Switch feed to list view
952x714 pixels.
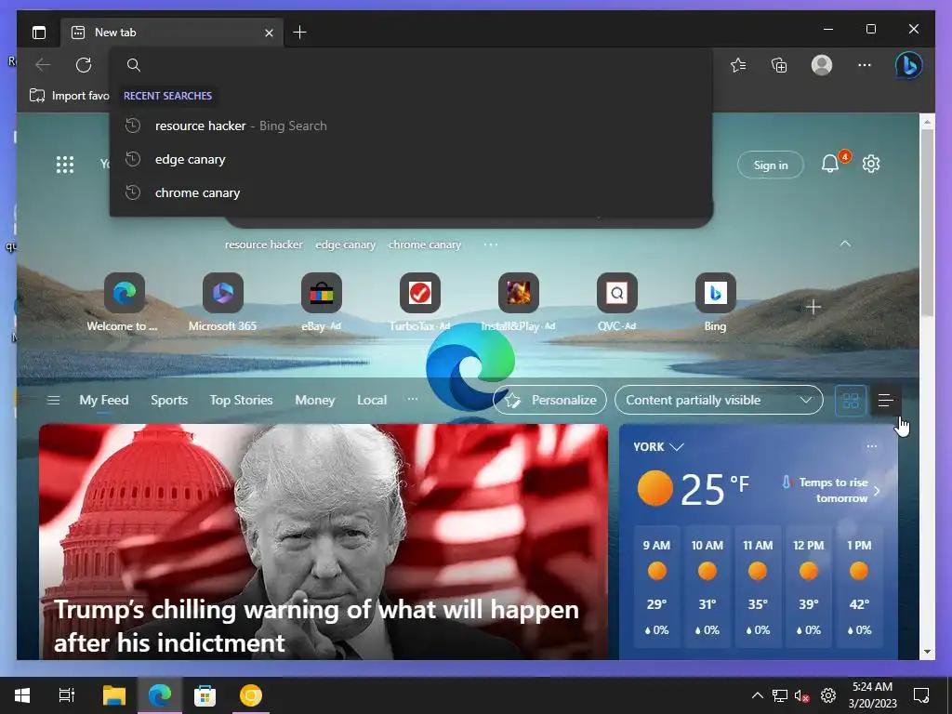[886, 401]
